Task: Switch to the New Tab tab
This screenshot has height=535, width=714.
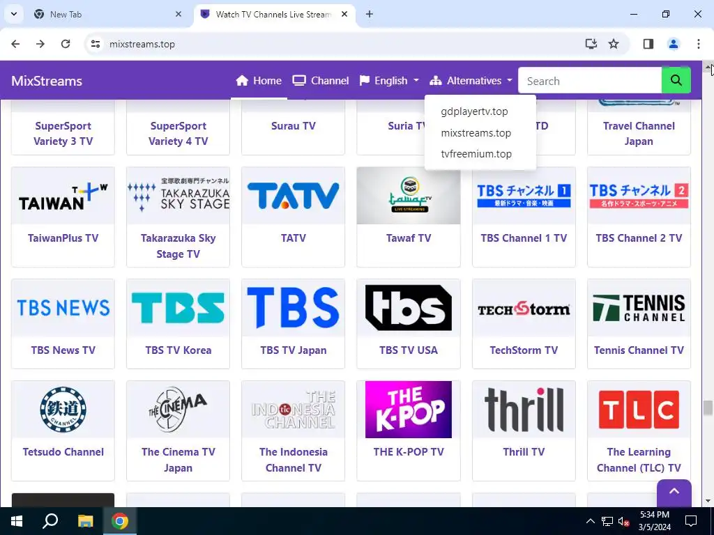Action: pos(107,14)
